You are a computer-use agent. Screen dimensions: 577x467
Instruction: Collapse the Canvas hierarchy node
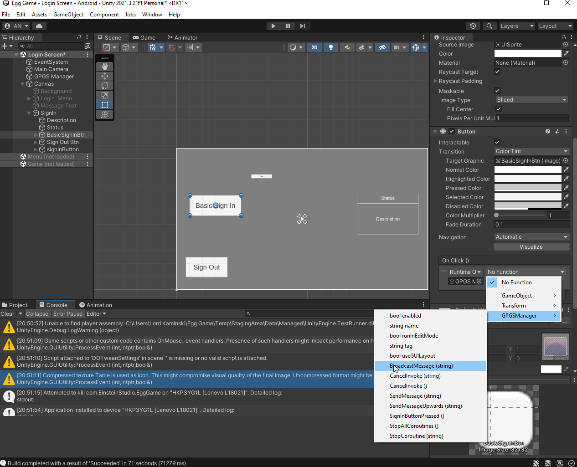[x=23, y=84]
